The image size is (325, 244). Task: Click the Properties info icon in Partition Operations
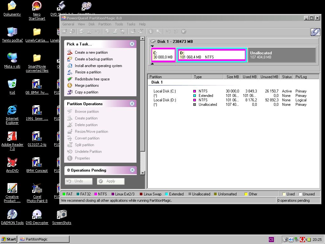70,158
